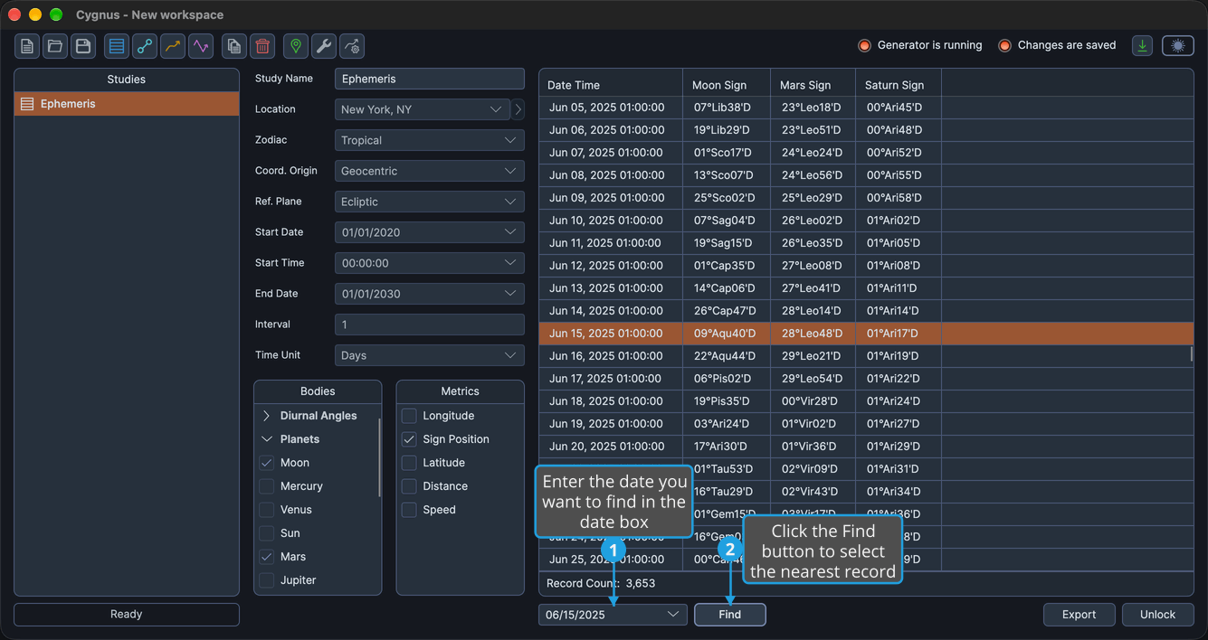Open the Zodiac dropdown showing Tropical
This screenshot has width=1208, height=640.
pyautogui.click(x=430, y=140)
